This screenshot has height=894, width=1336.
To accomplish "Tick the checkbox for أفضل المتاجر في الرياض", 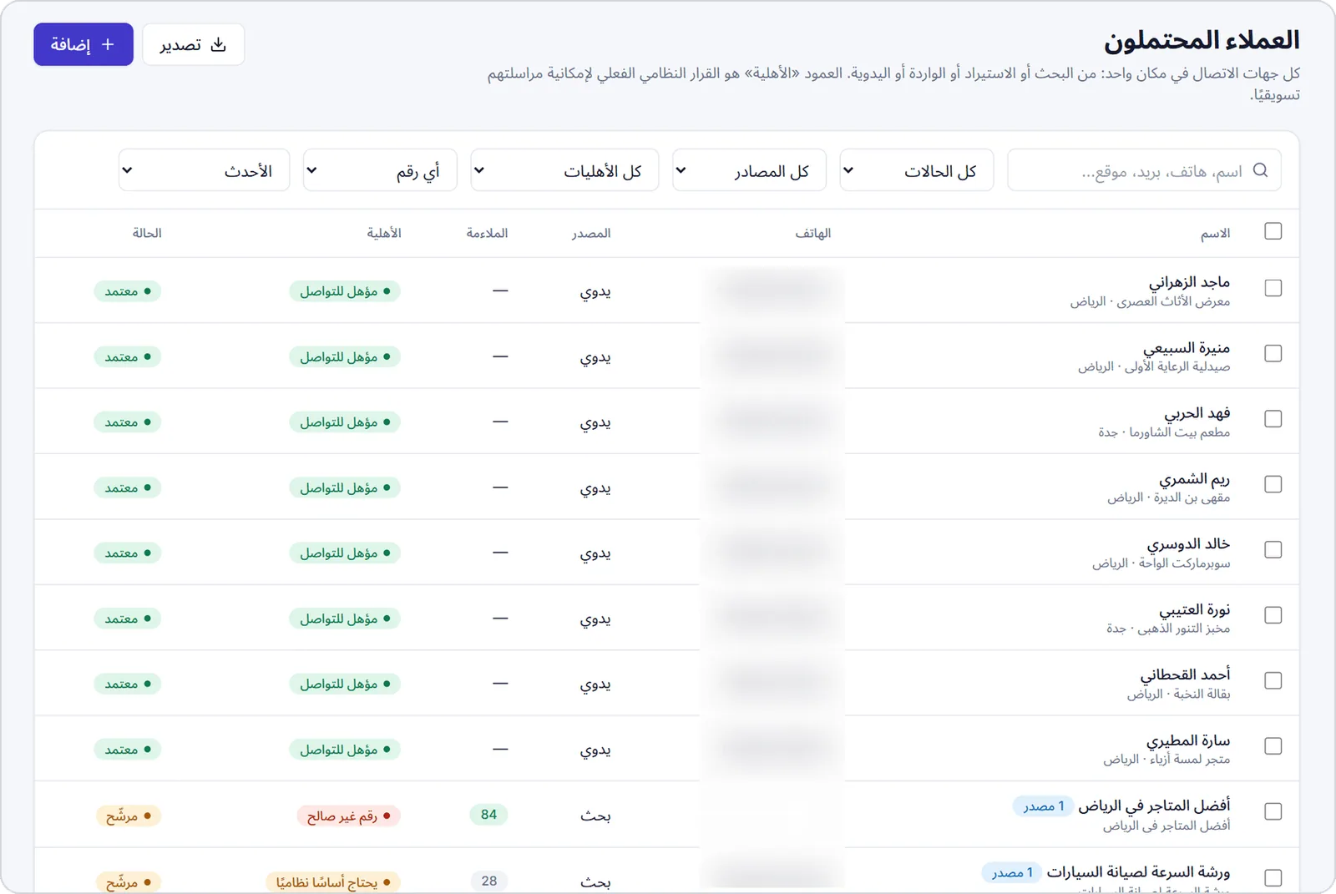I will (1273, 811).
